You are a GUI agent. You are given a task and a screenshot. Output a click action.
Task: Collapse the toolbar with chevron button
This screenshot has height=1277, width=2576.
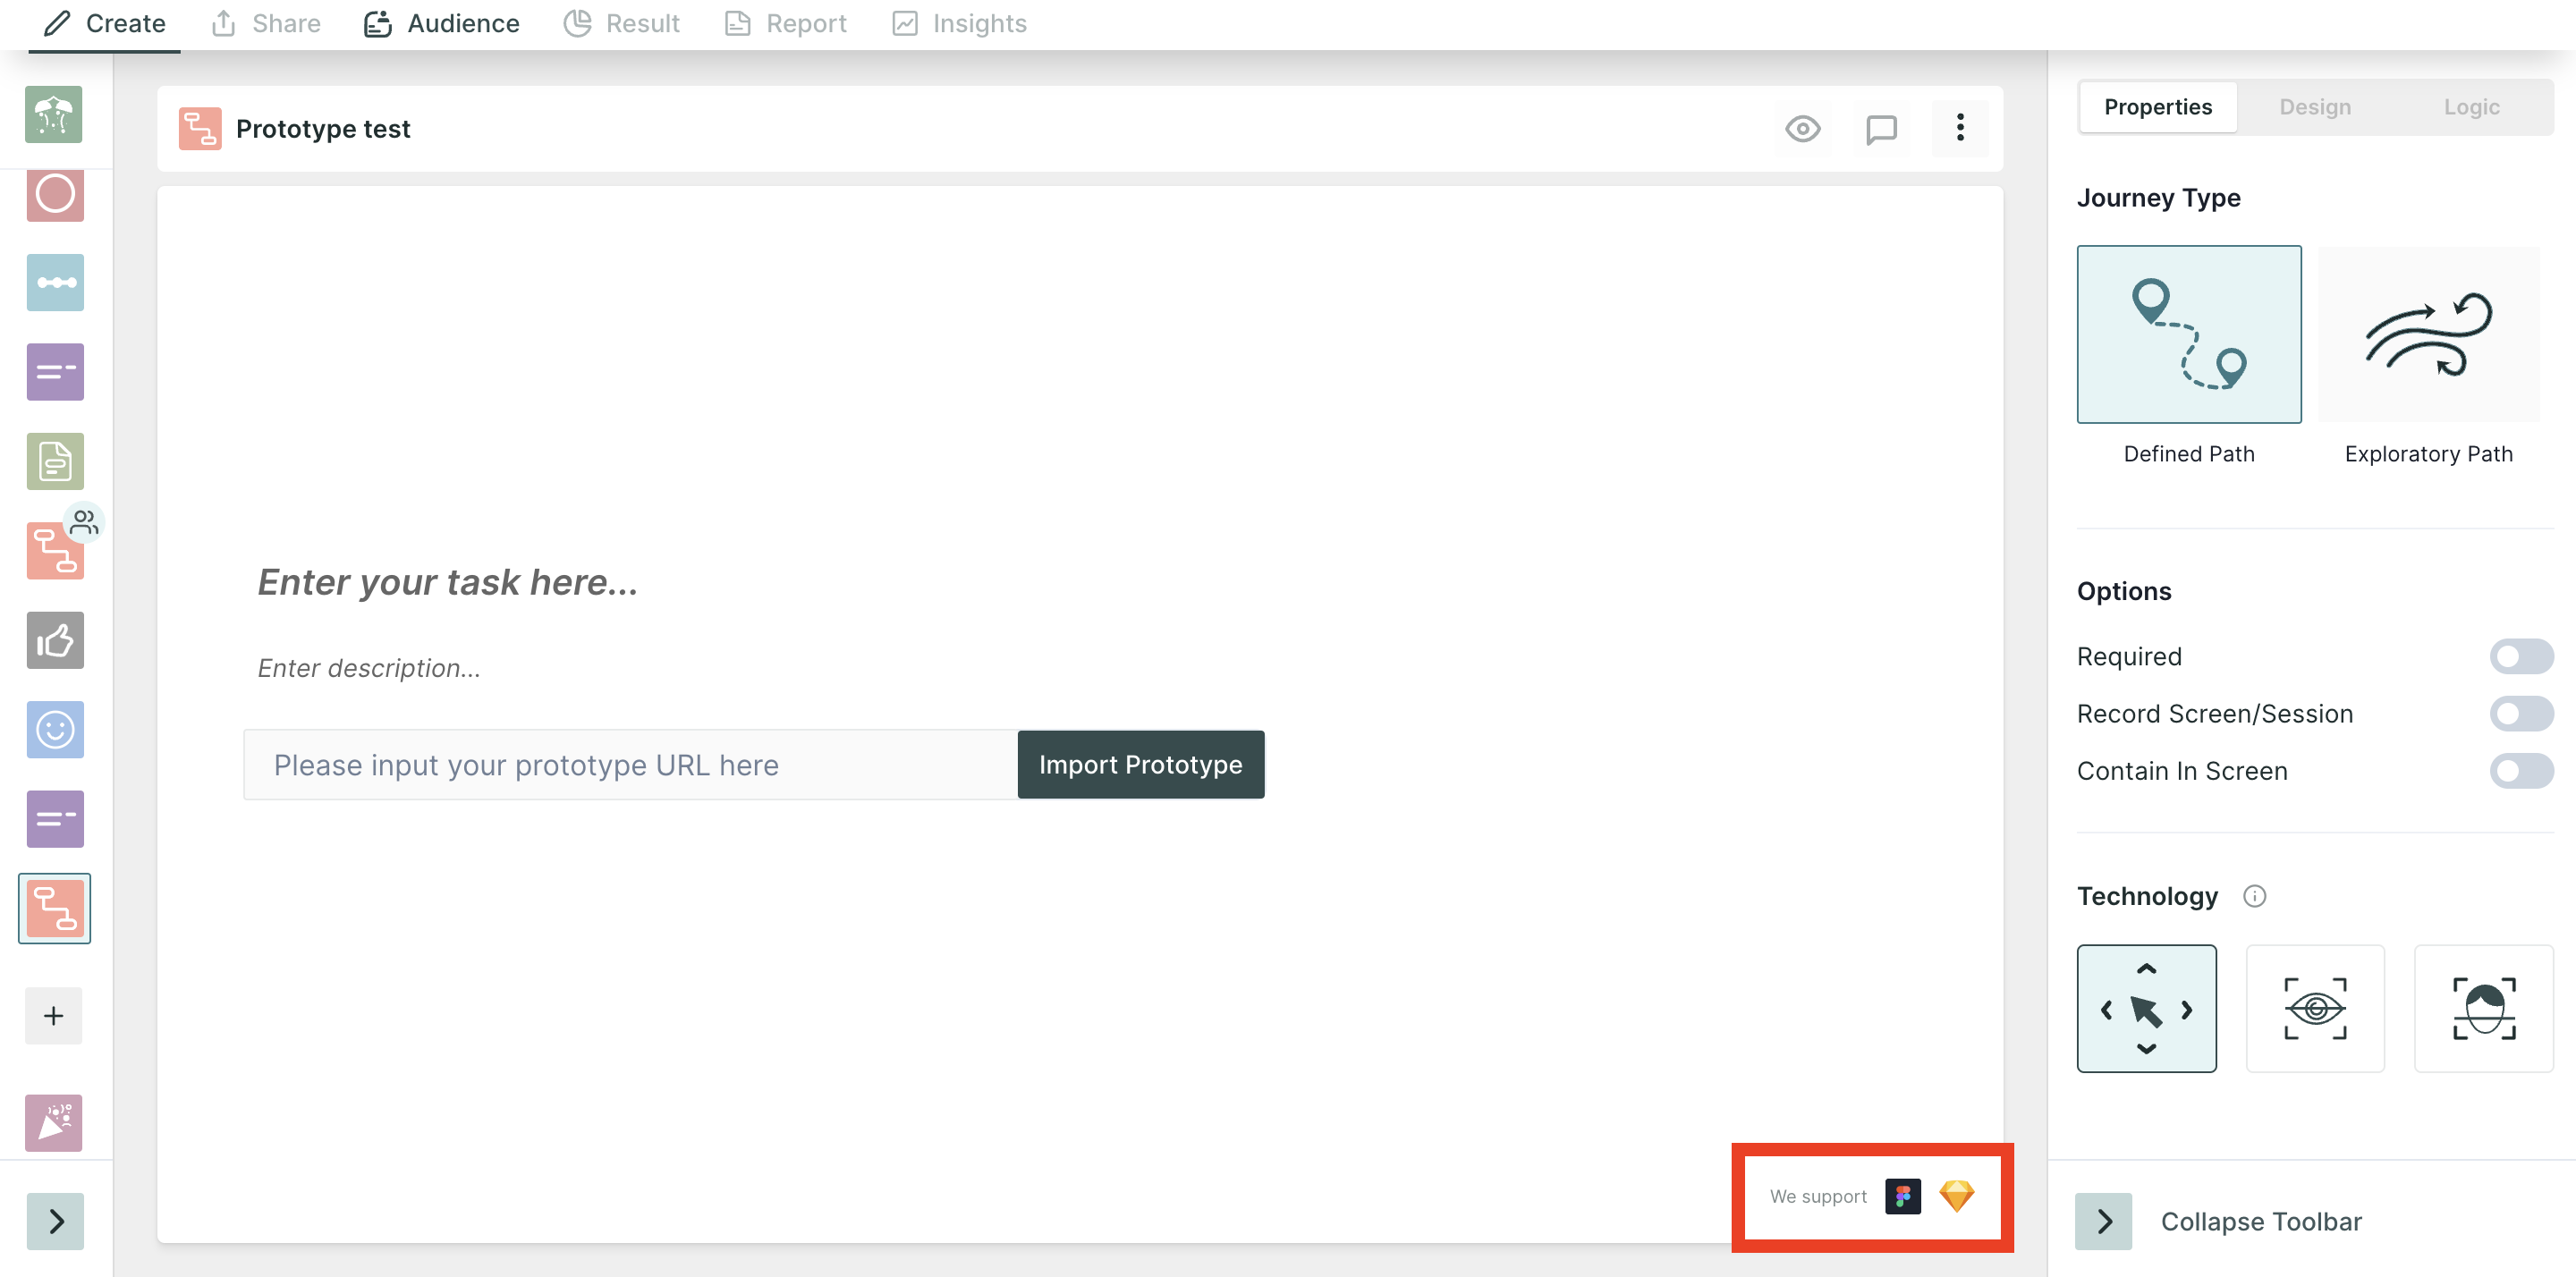point(2103,1221)
